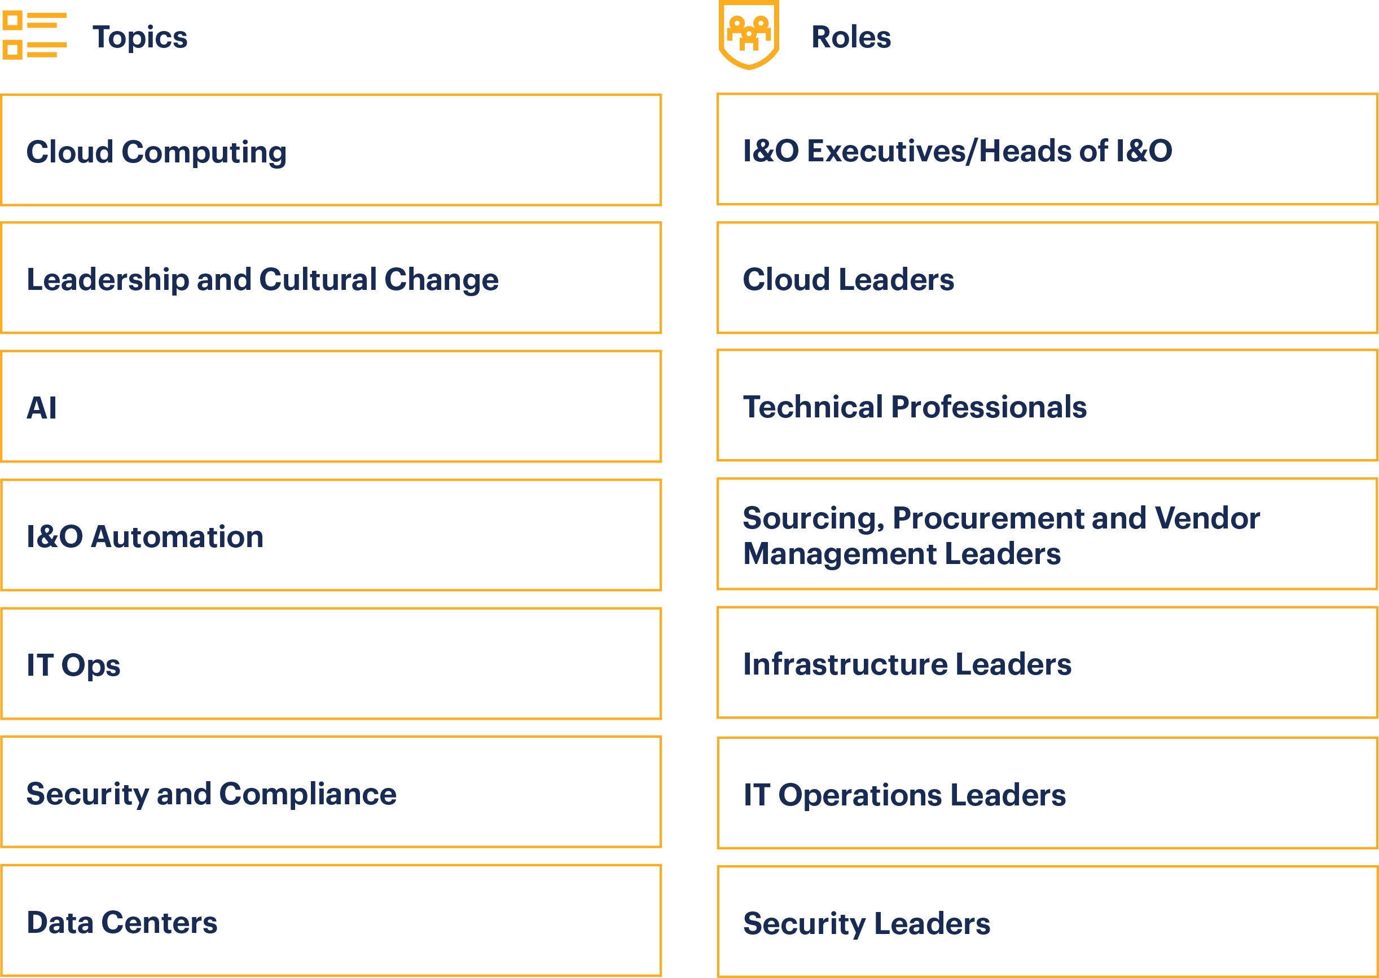
Task: Select the I&O Automation topic
Action: point(331,535)
